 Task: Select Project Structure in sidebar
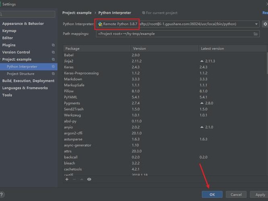(21, 74)
